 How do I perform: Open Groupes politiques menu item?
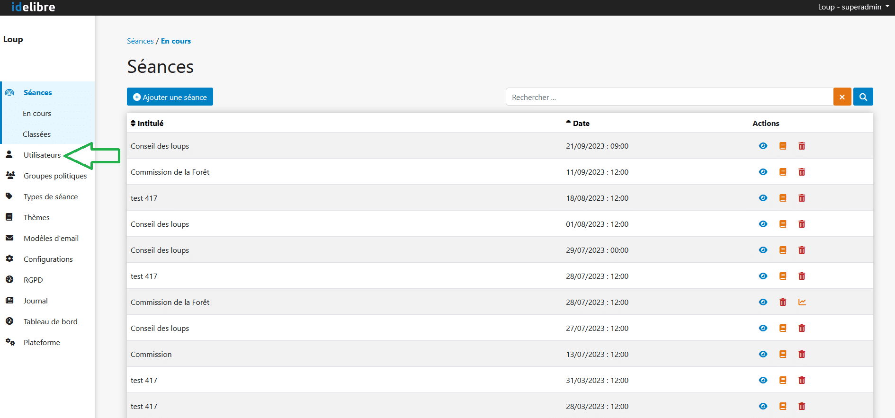click(x=55, y=176)
